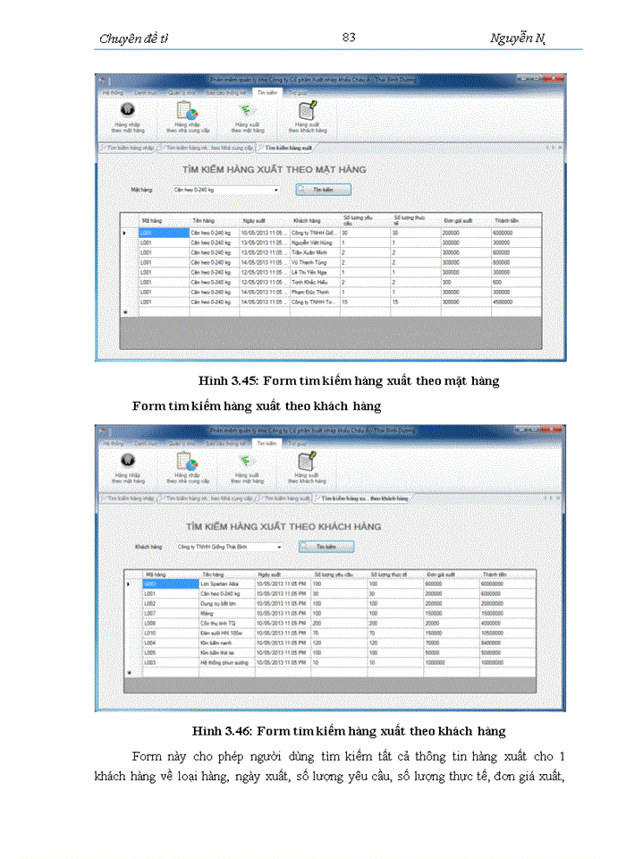This screenshot has width=626, height=859.
Task: Switch to 'Tìm kiếm hàng nhập' document tab, upper window
Action: 128,148
